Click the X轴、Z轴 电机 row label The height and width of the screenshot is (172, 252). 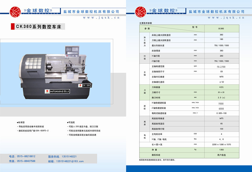point(159,139)
